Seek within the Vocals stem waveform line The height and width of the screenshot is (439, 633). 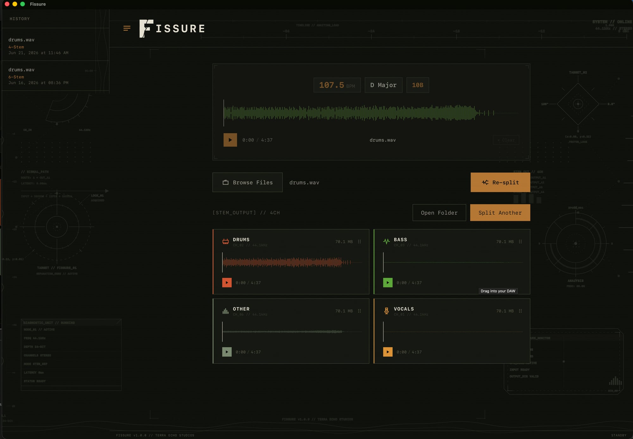click(x=453, y=331)
